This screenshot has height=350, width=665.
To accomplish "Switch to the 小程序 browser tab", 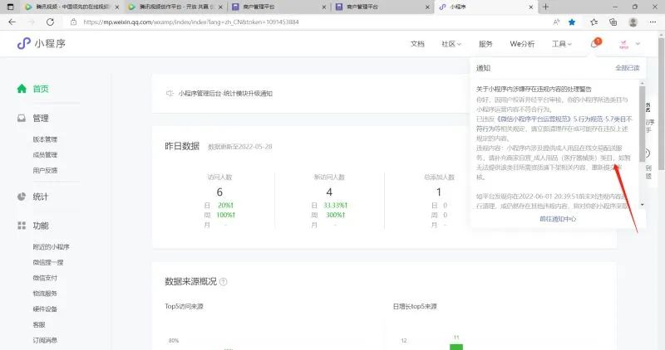I will (x=486, y=7).
